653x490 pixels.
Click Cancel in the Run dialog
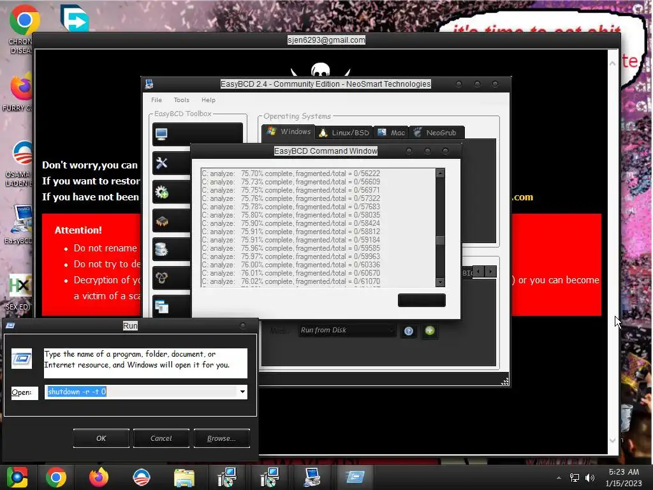[161, 438]
